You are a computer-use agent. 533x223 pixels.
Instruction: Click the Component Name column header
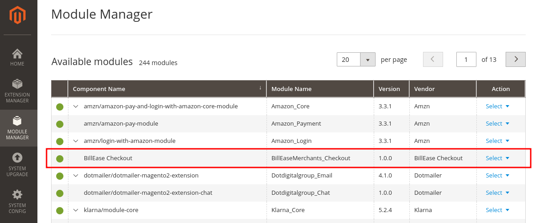(167, 89)
